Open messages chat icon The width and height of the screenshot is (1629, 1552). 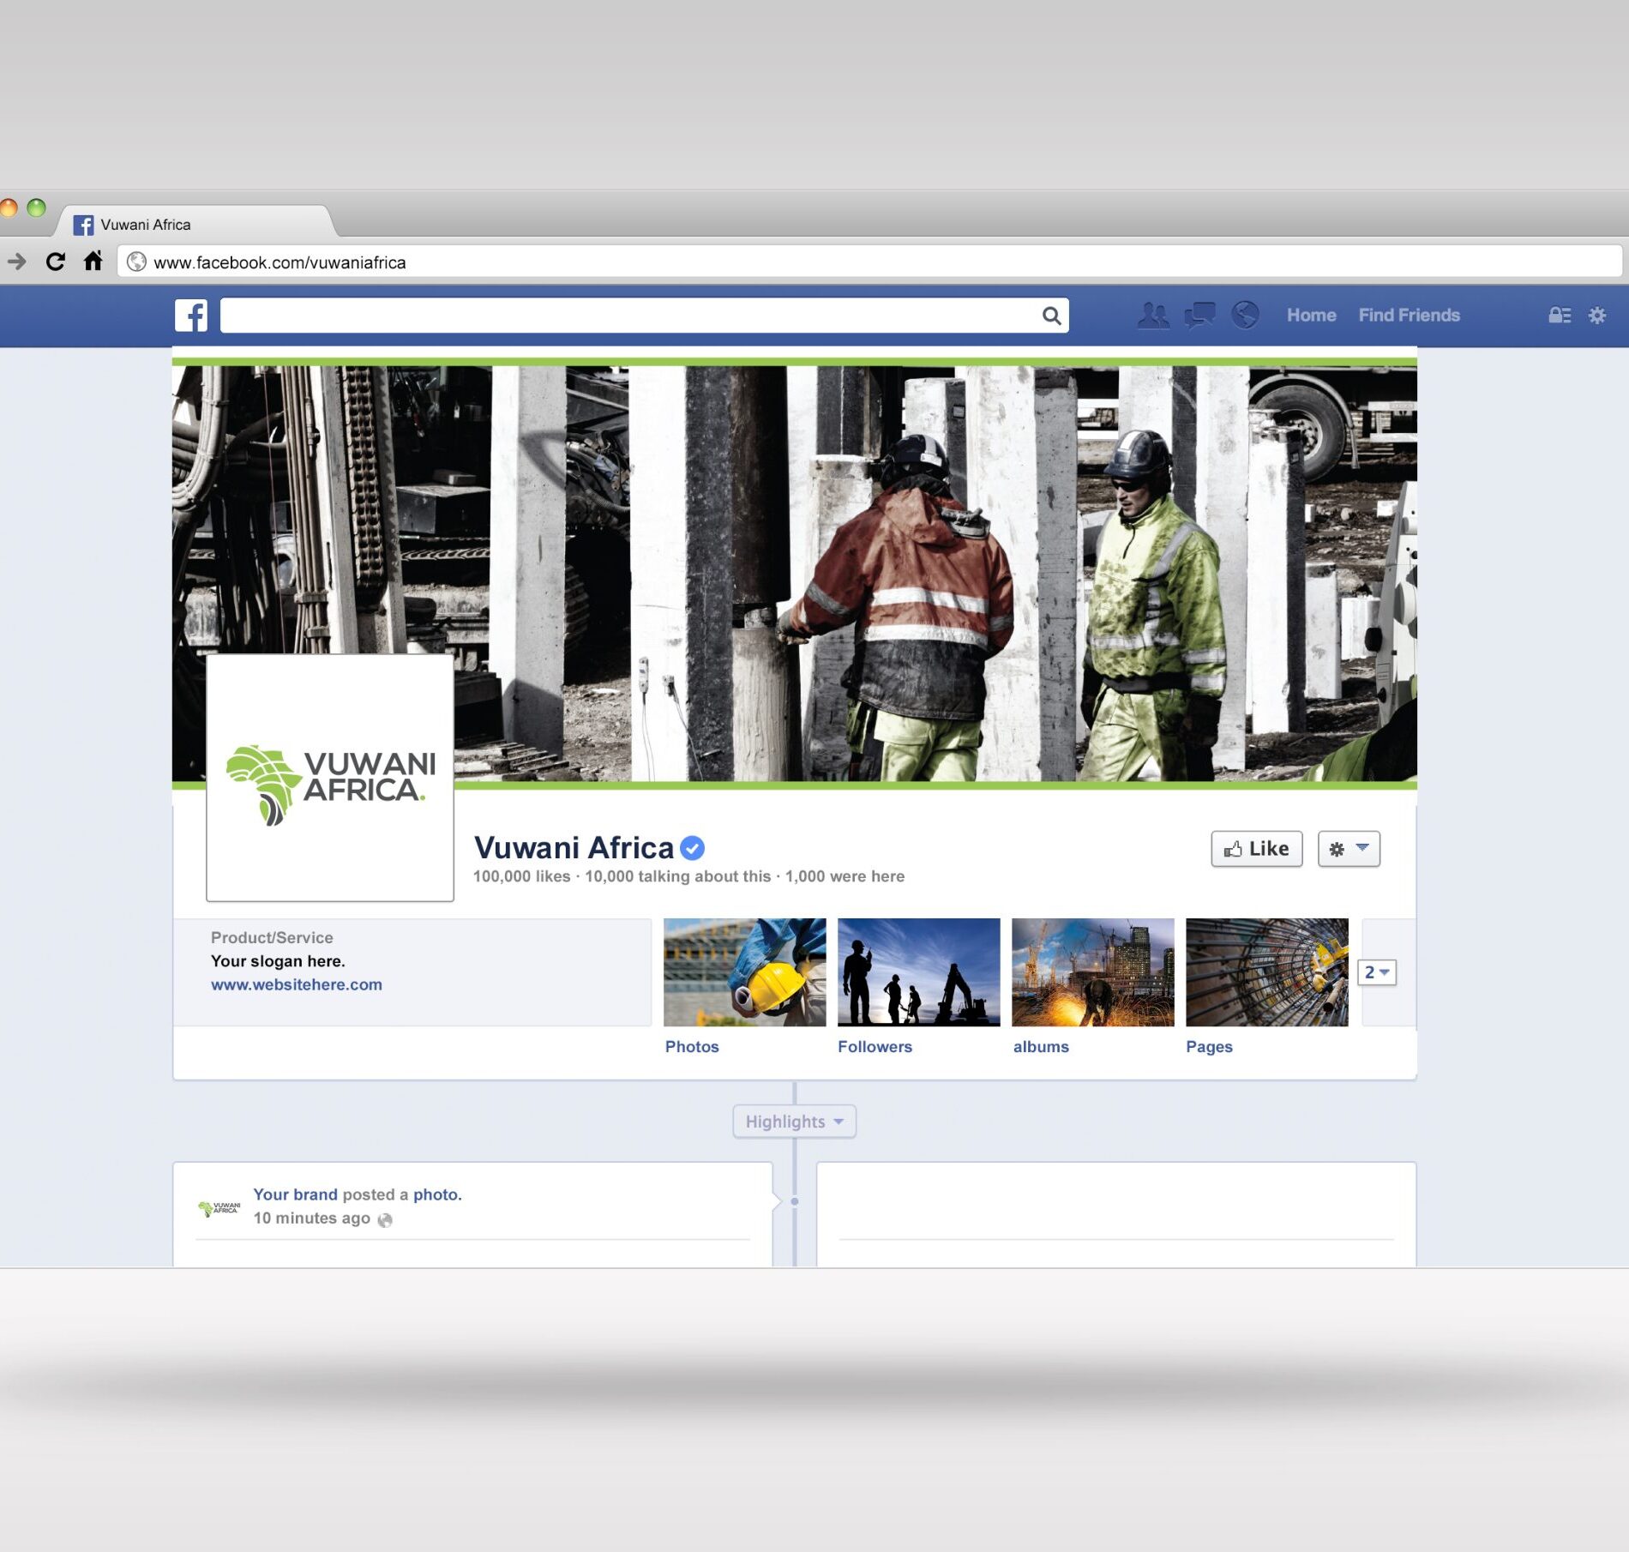point(1199,316)
